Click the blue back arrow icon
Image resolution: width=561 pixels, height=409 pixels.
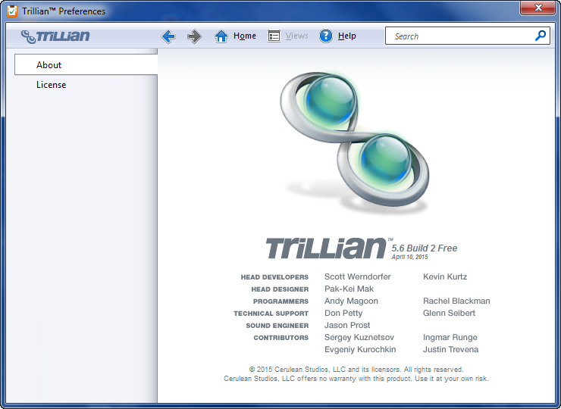coord(168,36)
